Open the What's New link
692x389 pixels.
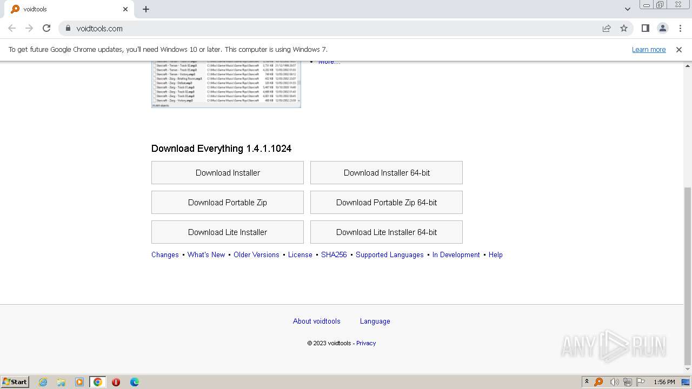206,255
